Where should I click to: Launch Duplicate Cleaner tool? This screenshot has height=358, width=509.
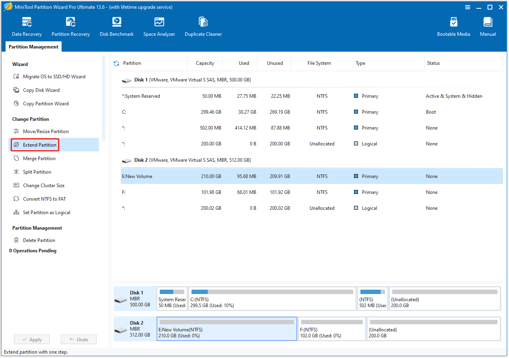(x=203, y=27)
